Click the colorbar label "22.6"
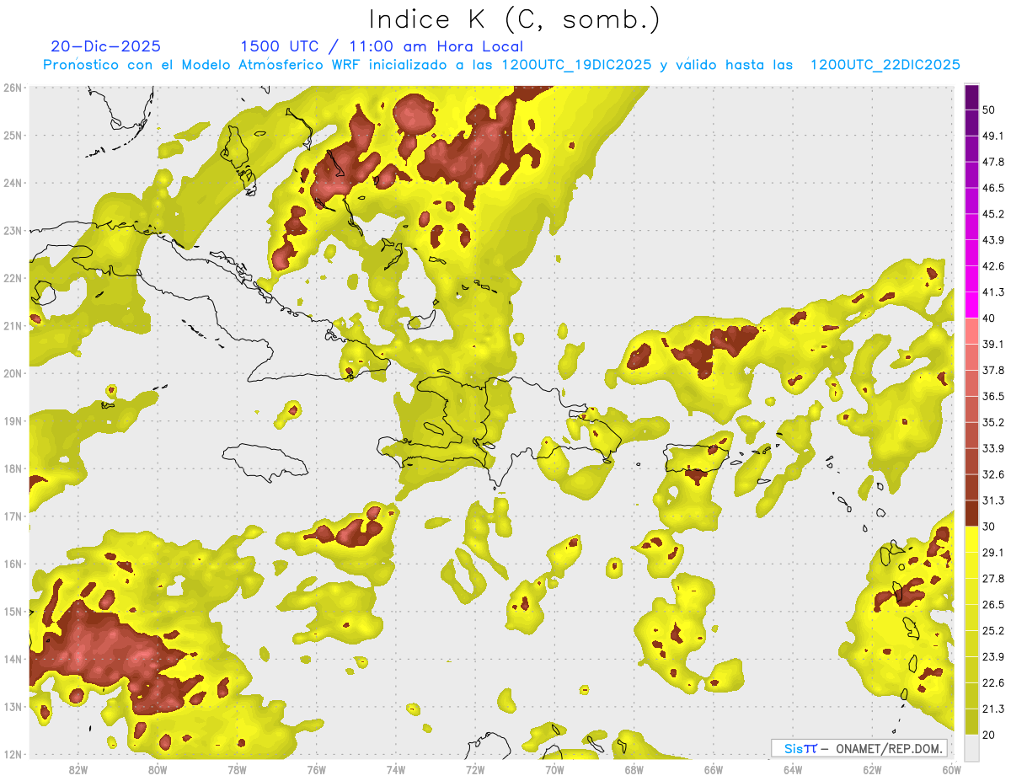Viewport: 1011px width, 781px height. 994,682
